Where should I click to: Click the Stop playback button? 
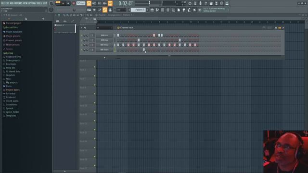coord(68,3)
